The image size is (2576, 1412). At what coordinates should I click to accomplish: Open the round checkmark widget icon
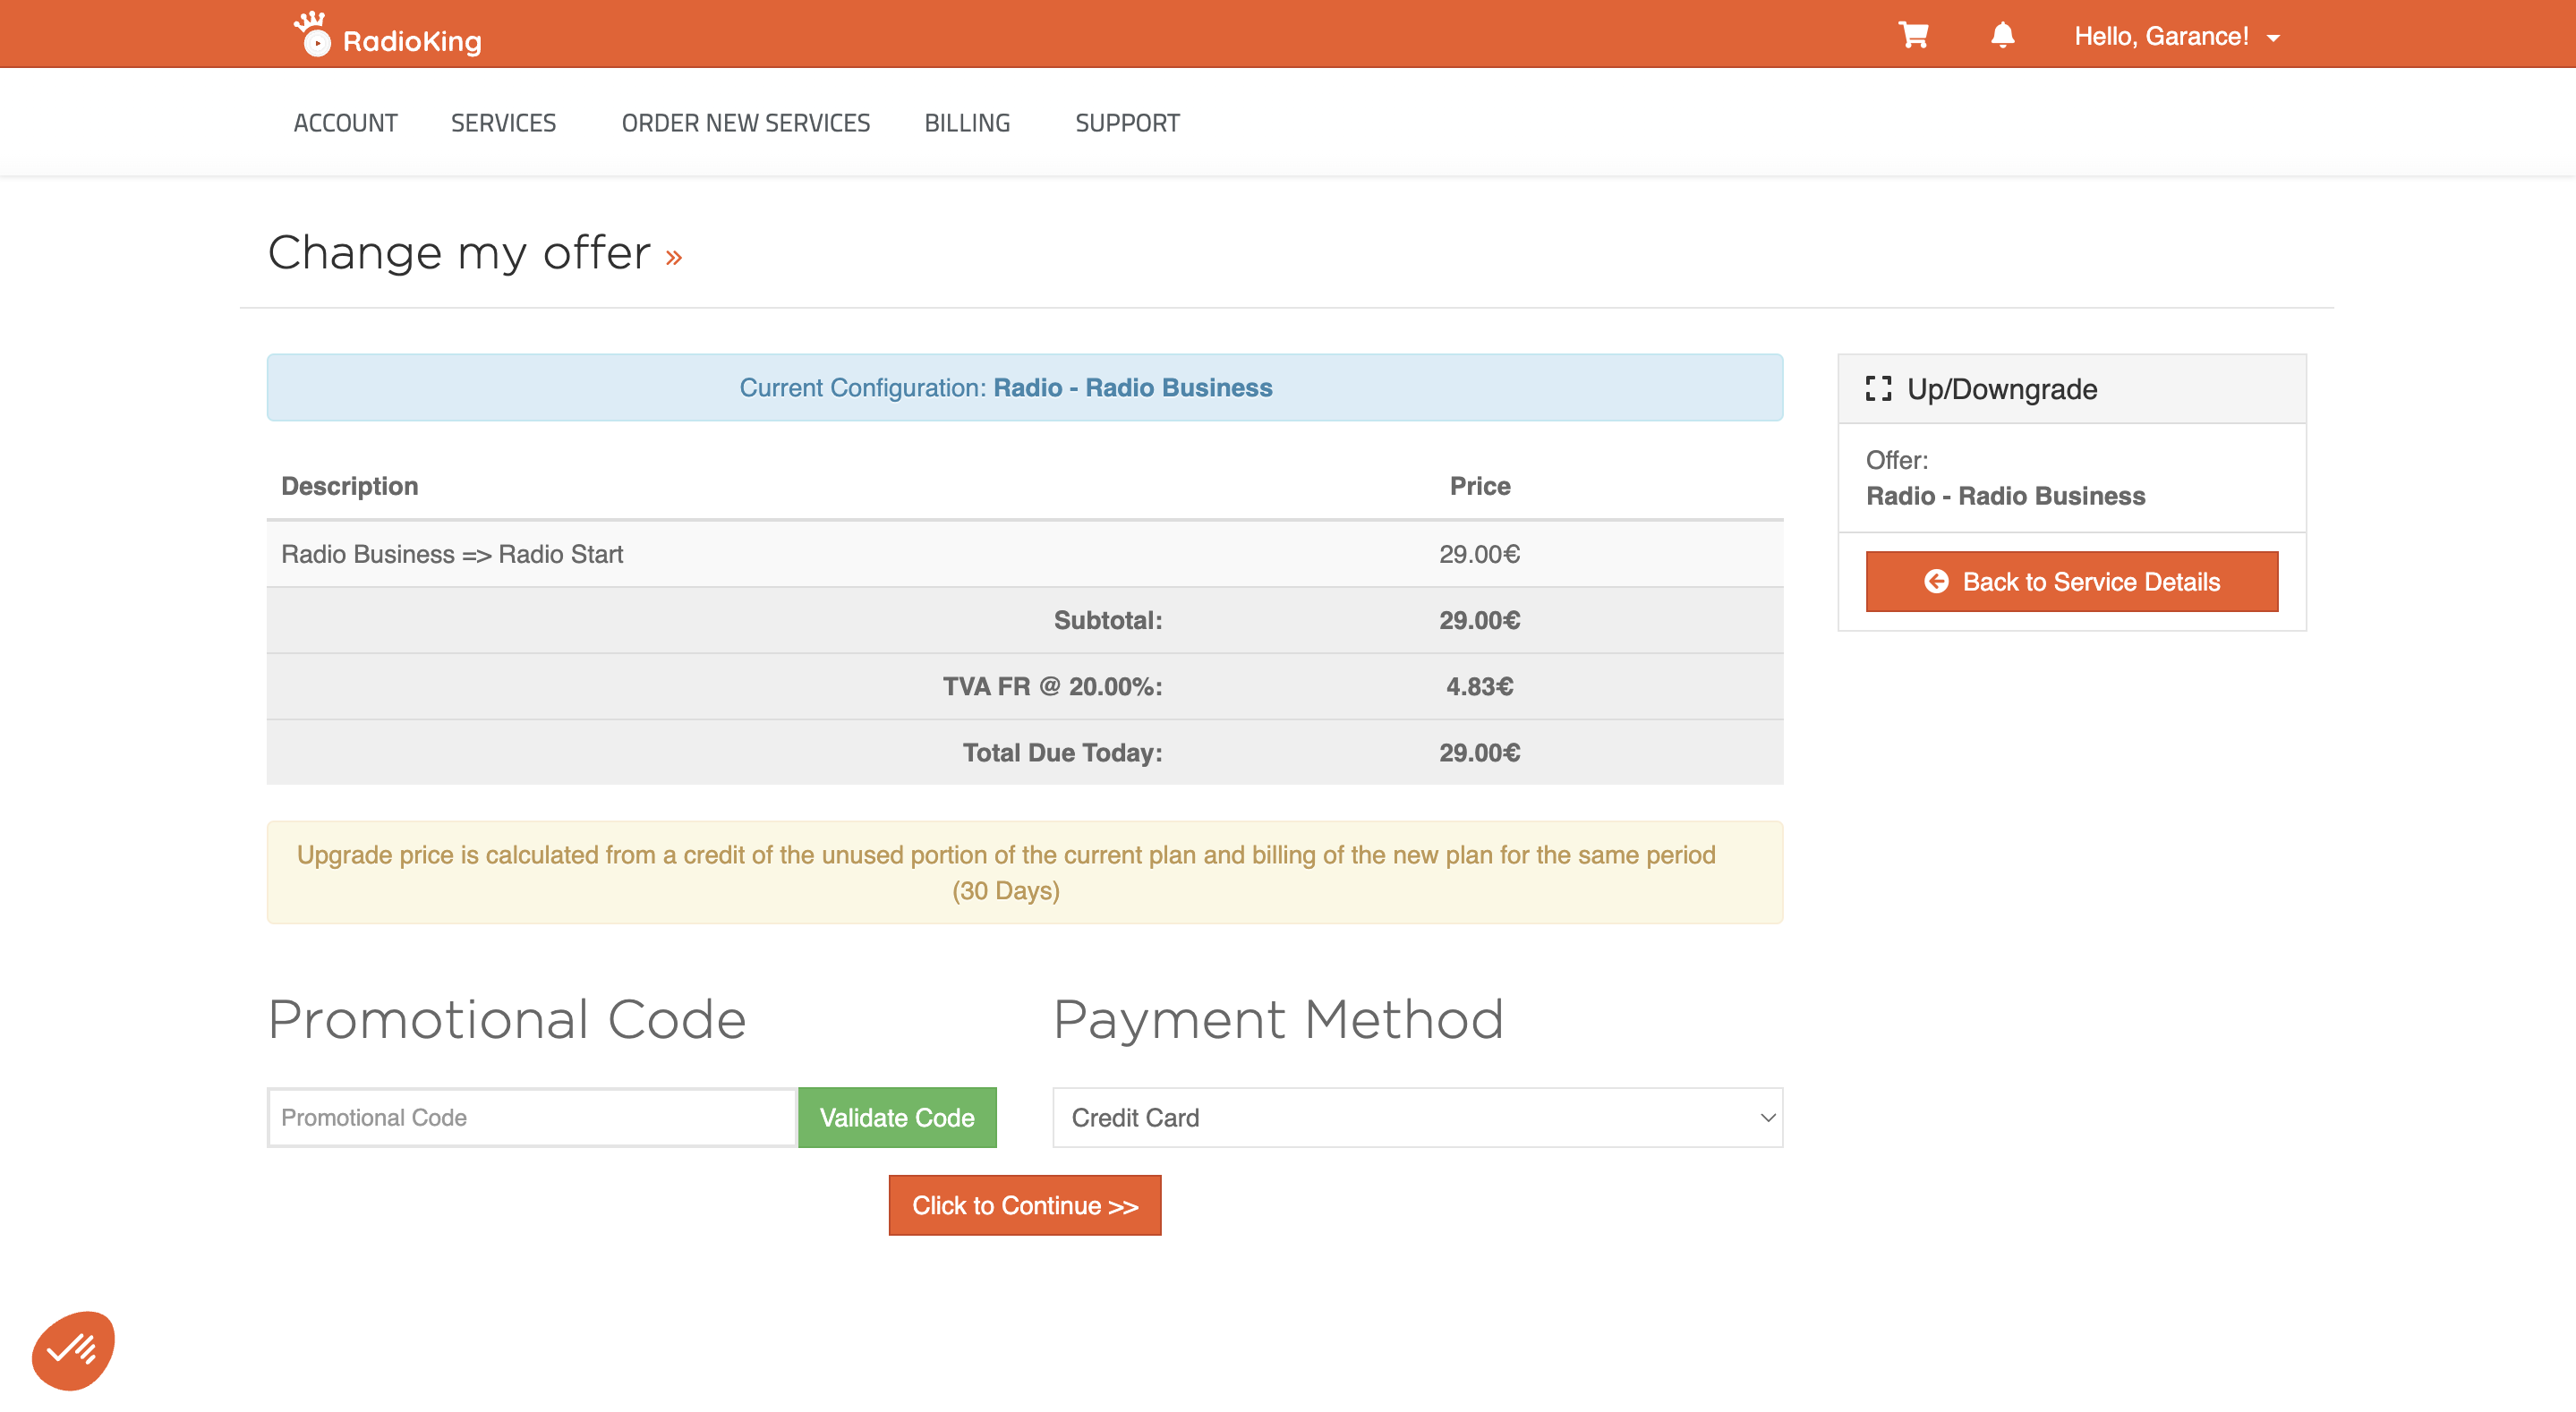coord(73,1350)
